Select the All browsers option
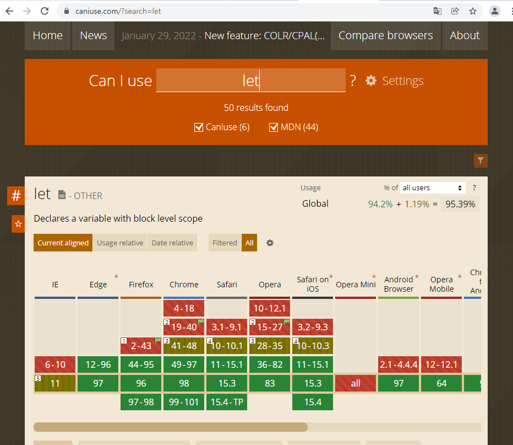 [249, 243]
